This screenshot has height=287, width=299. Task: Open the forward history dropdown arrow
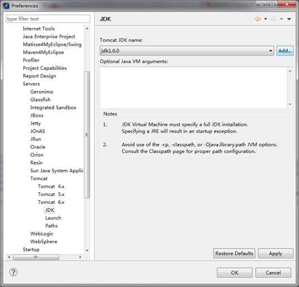(282, 19)
